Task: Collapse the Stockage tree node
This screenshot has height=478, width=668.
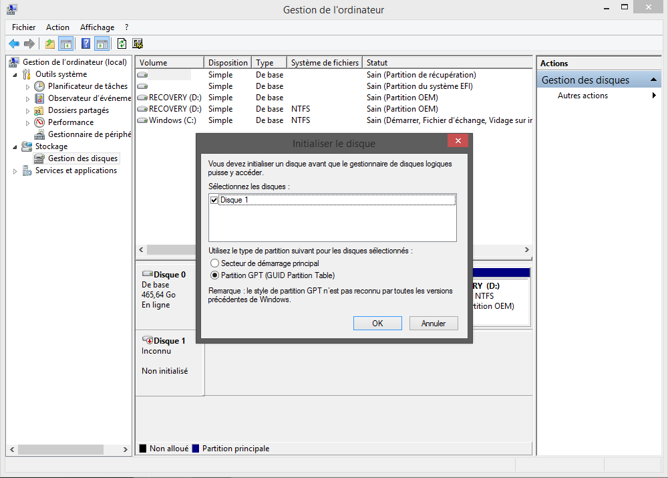Action: [15, 147]
